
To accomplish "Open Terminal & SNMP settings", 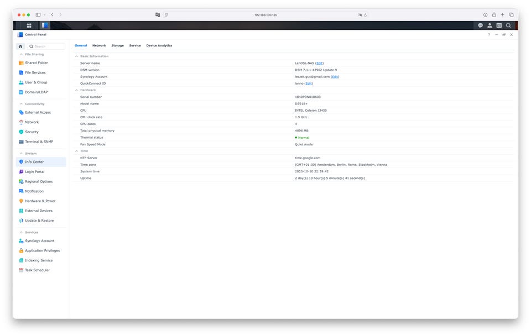I will tap(41, 142).
